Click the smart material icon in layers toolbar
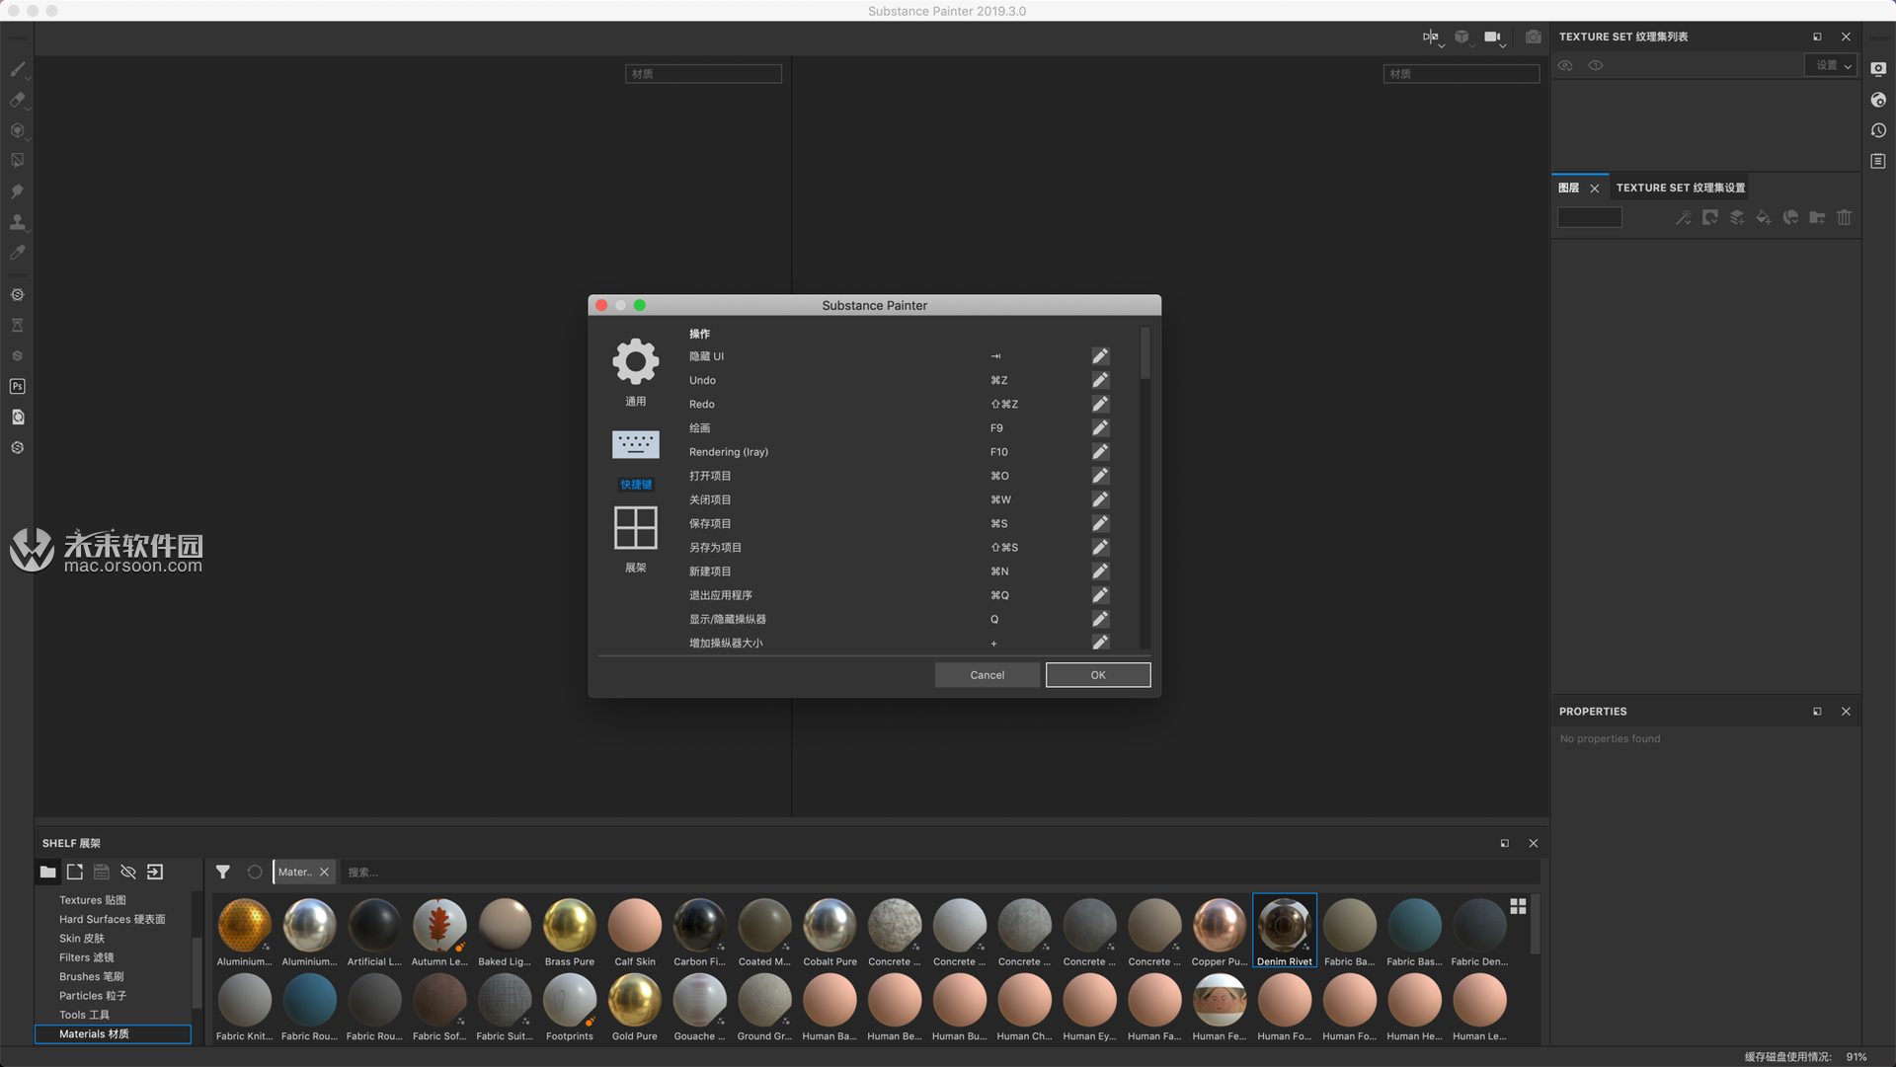This screenshot has height=1067, width=1896. (1789, 217)
